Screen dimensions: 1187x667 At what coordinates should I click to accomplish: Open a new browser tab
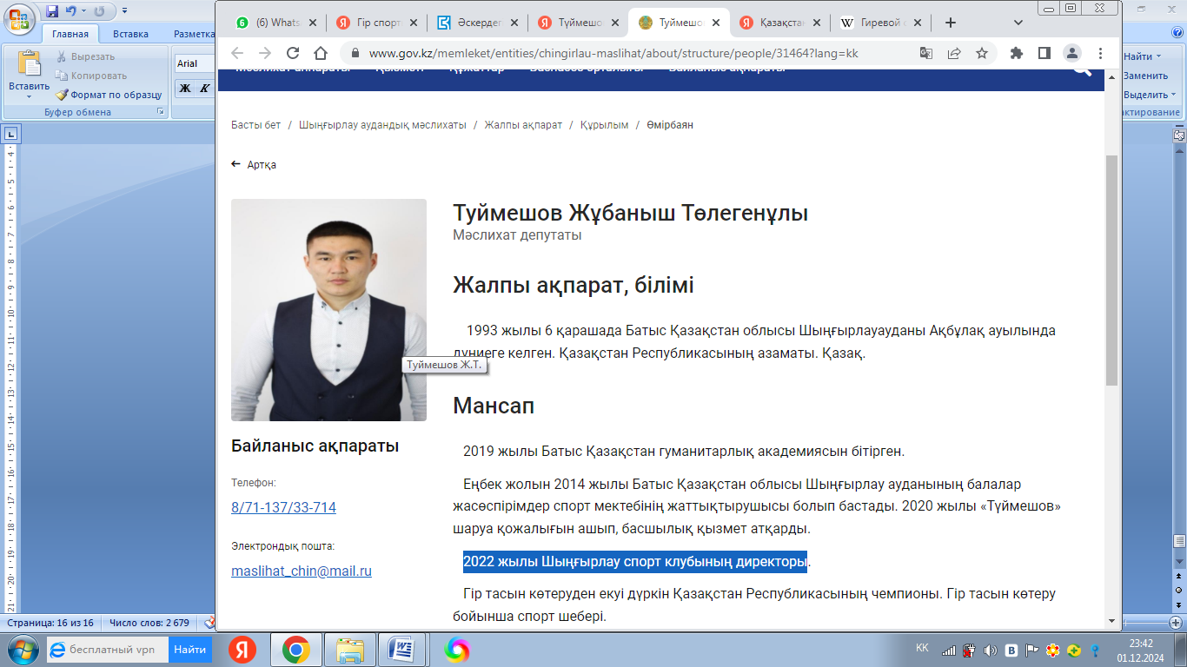pos(951,23)
